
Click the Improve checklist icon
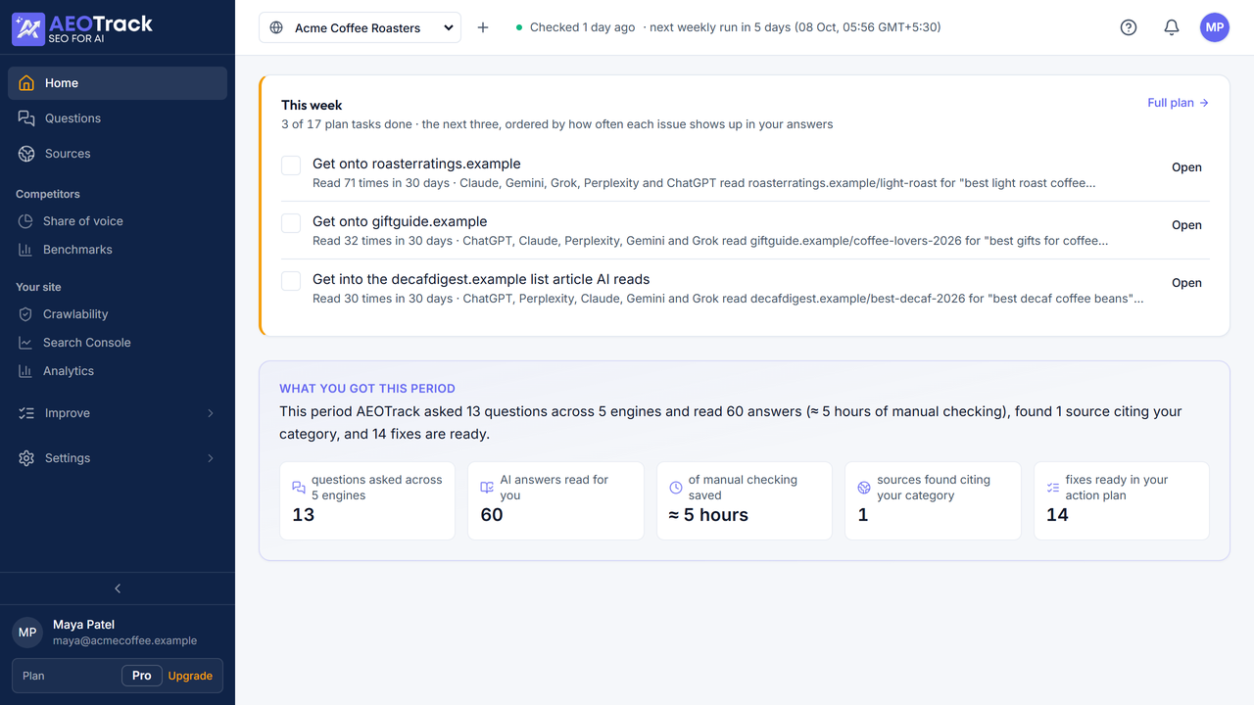(26, 413)
